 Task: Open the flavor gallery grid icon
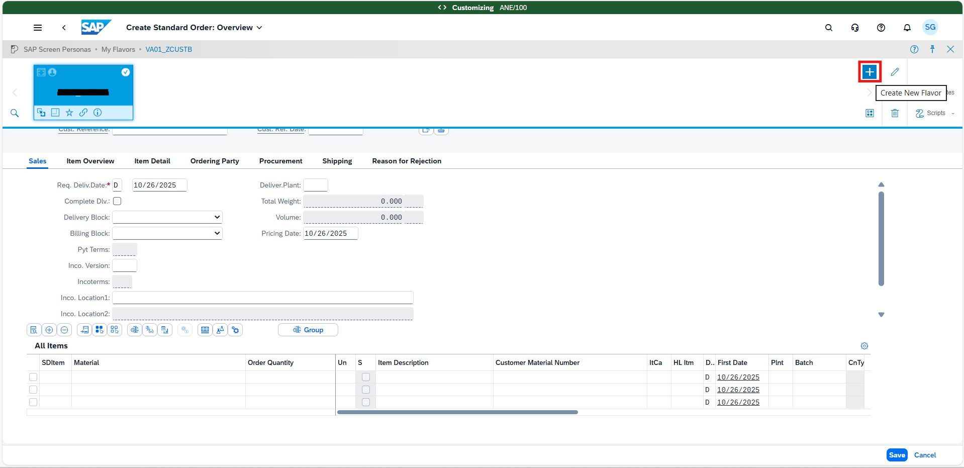870,113
